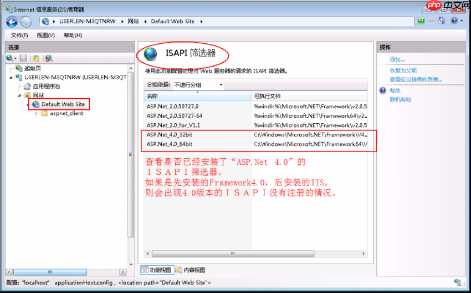Click the 联机帮助 online help link
The image size is (471, 293).
401,99
